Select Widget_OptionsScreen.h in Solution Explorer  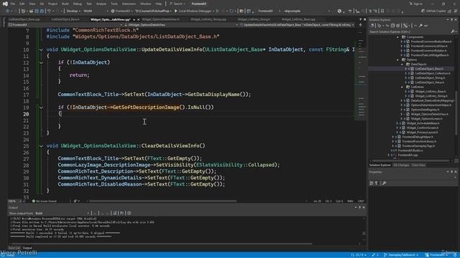coord(426,119)
